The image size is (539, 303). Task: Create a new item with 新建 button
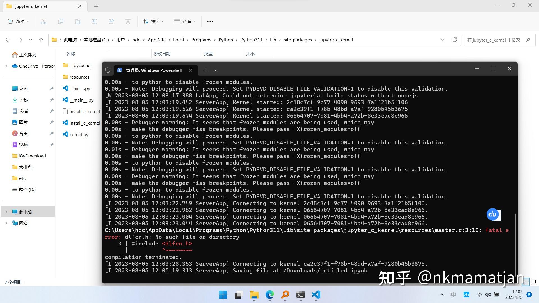point(18,21)
